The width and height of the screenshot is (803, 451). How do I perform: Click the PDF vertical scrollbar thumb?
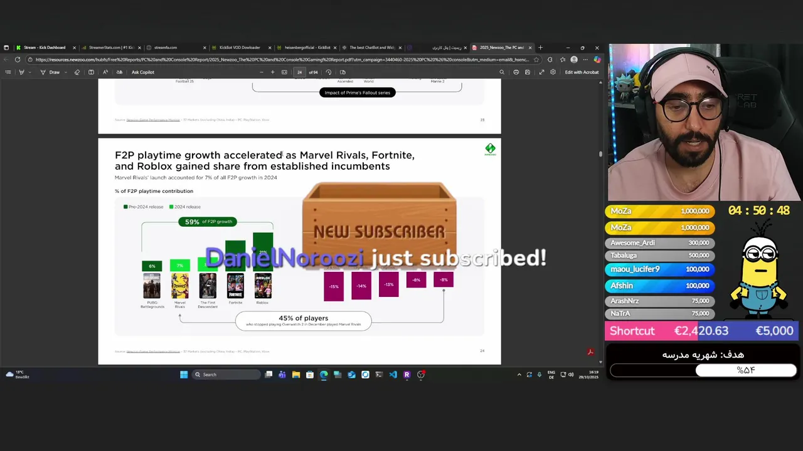click(600, 153)
